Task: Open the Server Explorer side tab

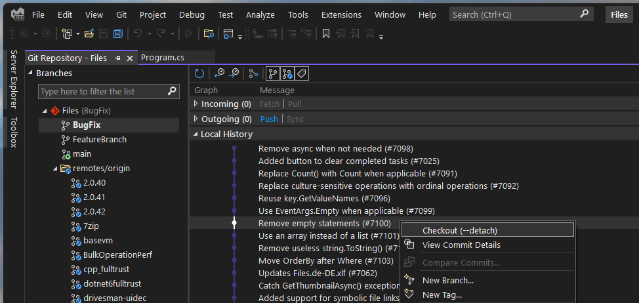Action: (14, 79)
